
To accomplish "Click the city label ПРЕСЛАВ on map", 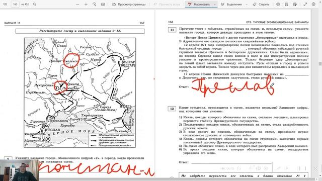I will point(52,130).
